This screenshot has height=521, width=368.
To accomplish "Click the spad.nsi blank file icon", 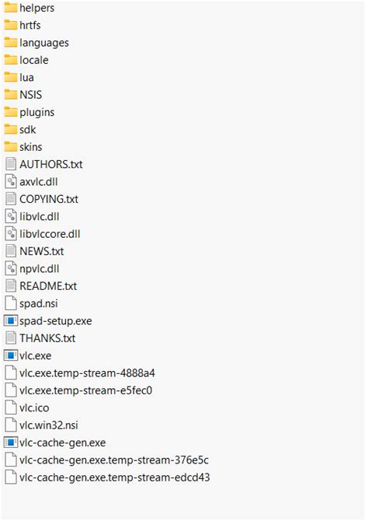I will coord(11,303).
